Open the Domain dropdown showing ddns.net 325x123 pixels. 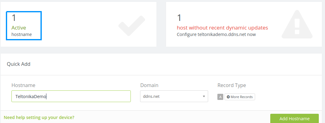tap(172, 96)
